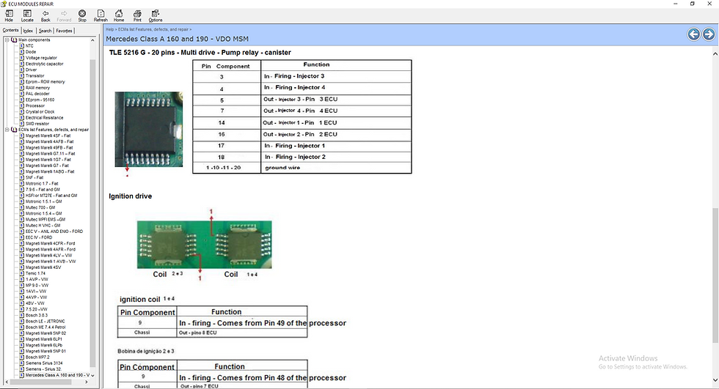The image size is (719, 389).
Task: Open EEC IV - FORD topic
Action: click(x=39, y=237)
